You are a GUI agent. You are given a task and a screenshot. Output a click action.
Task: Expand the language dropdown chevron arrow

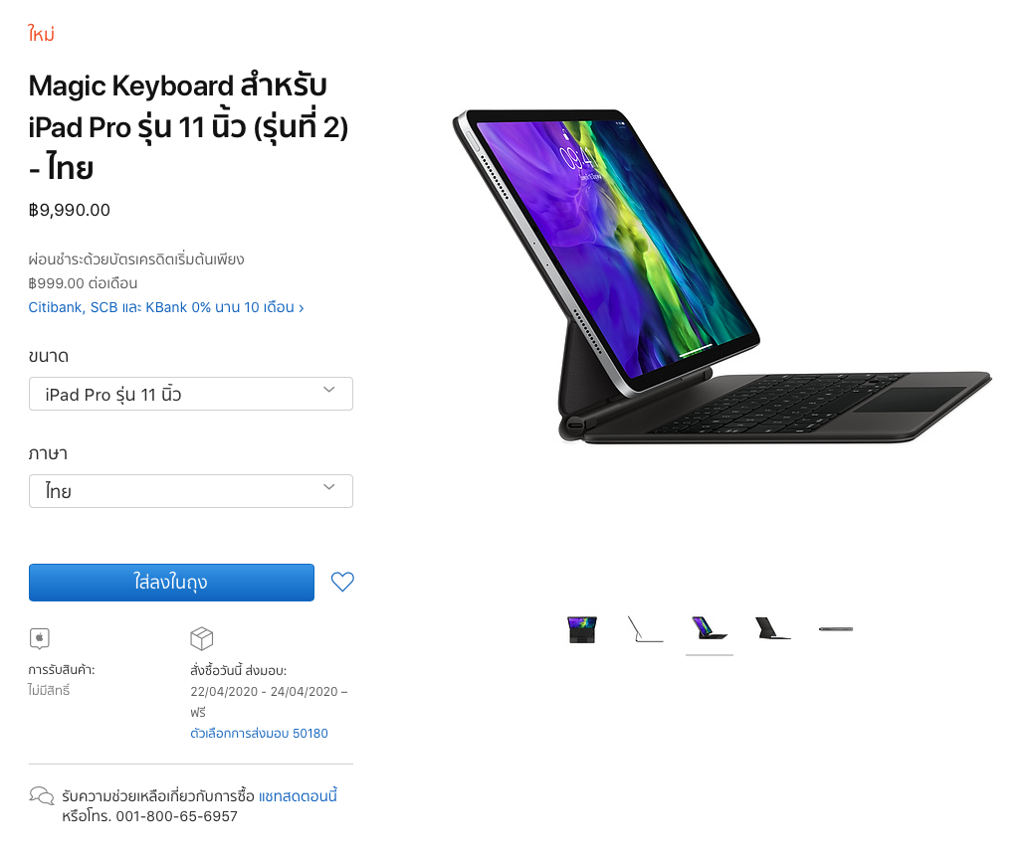pyautogui.click(x=329, y=487)
